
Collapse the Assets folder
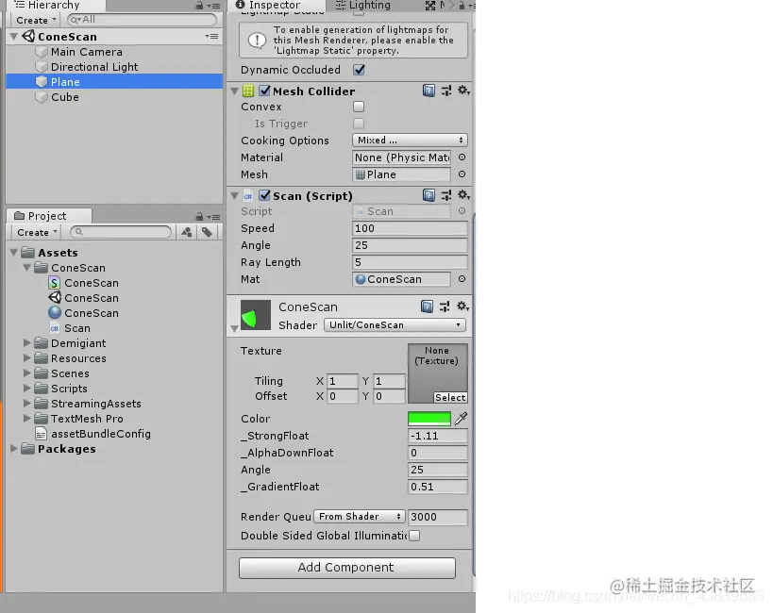point(14,253)
